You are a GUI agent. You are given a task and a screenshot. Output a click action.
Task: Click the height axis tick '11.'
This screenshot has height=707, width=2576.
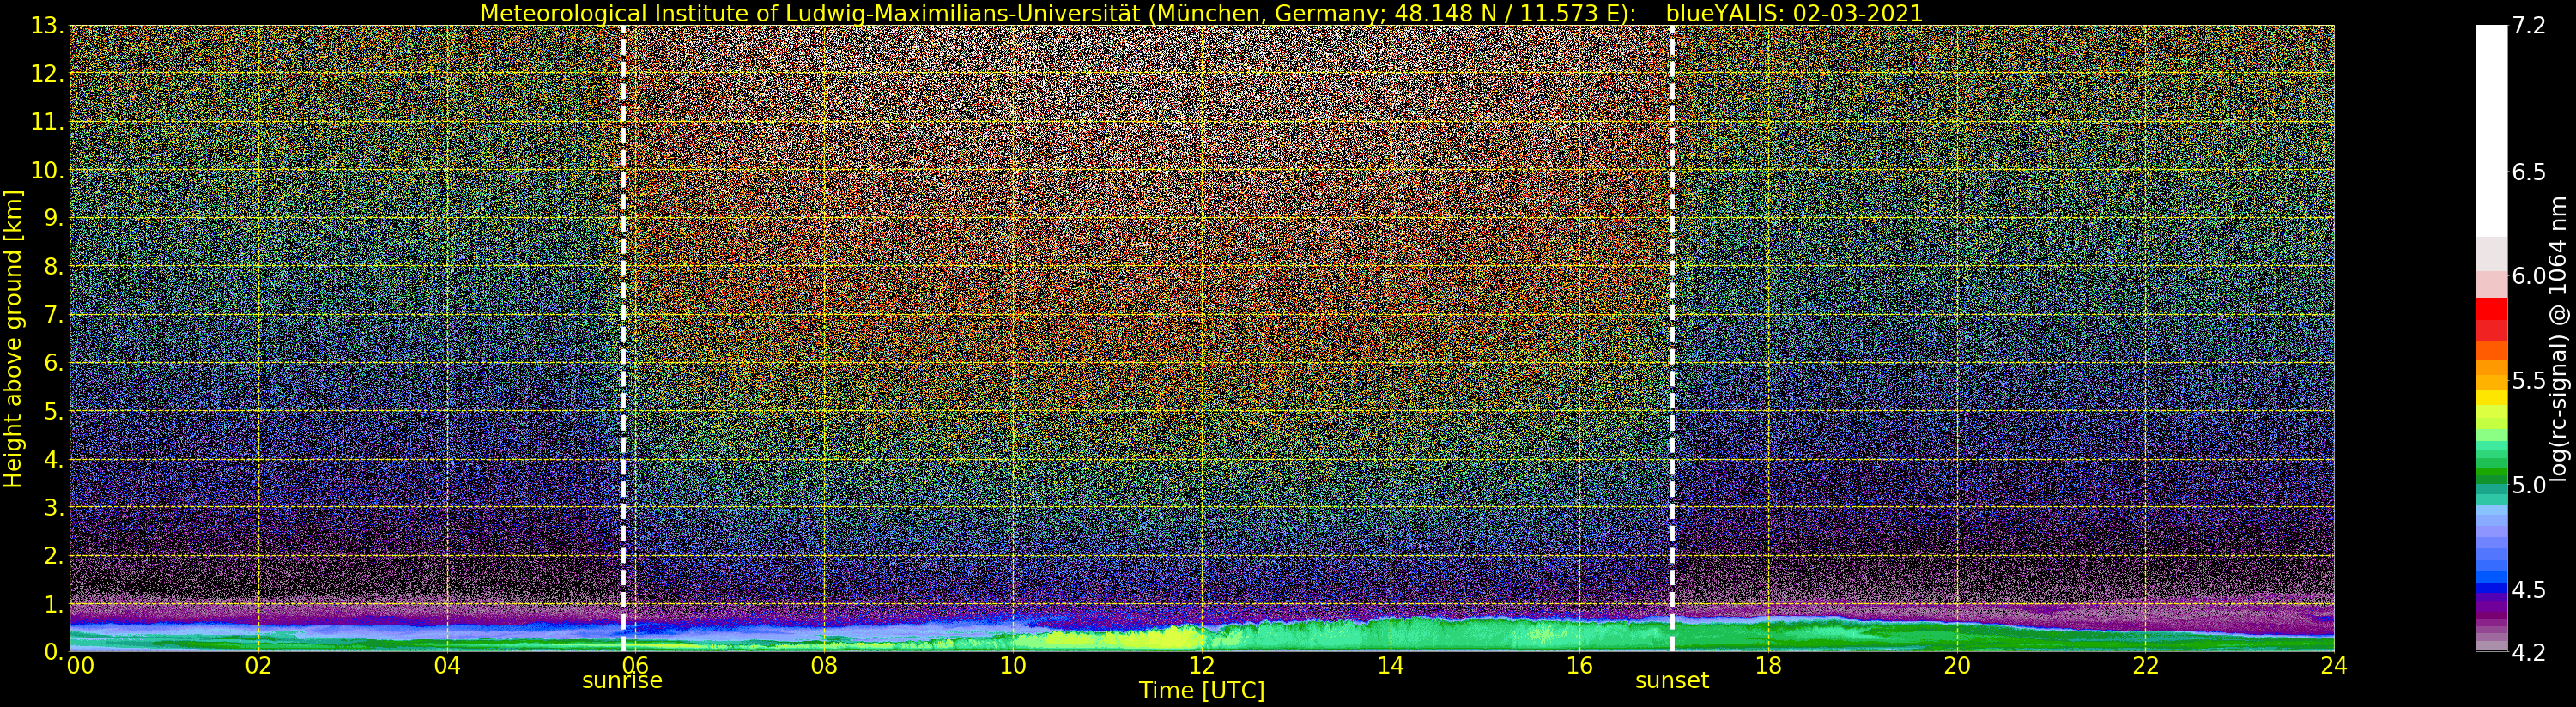(48, 122)
